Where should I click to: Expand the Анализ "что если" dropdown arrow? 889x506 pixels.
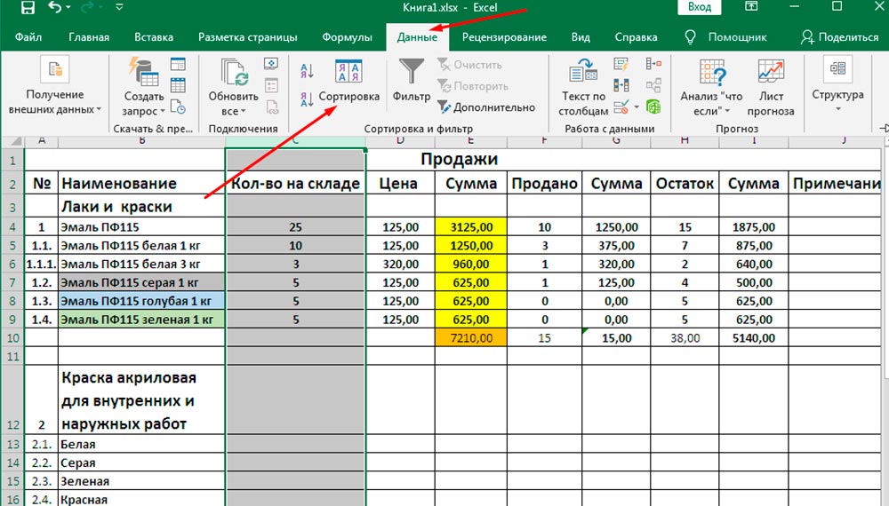coord(727,112)
